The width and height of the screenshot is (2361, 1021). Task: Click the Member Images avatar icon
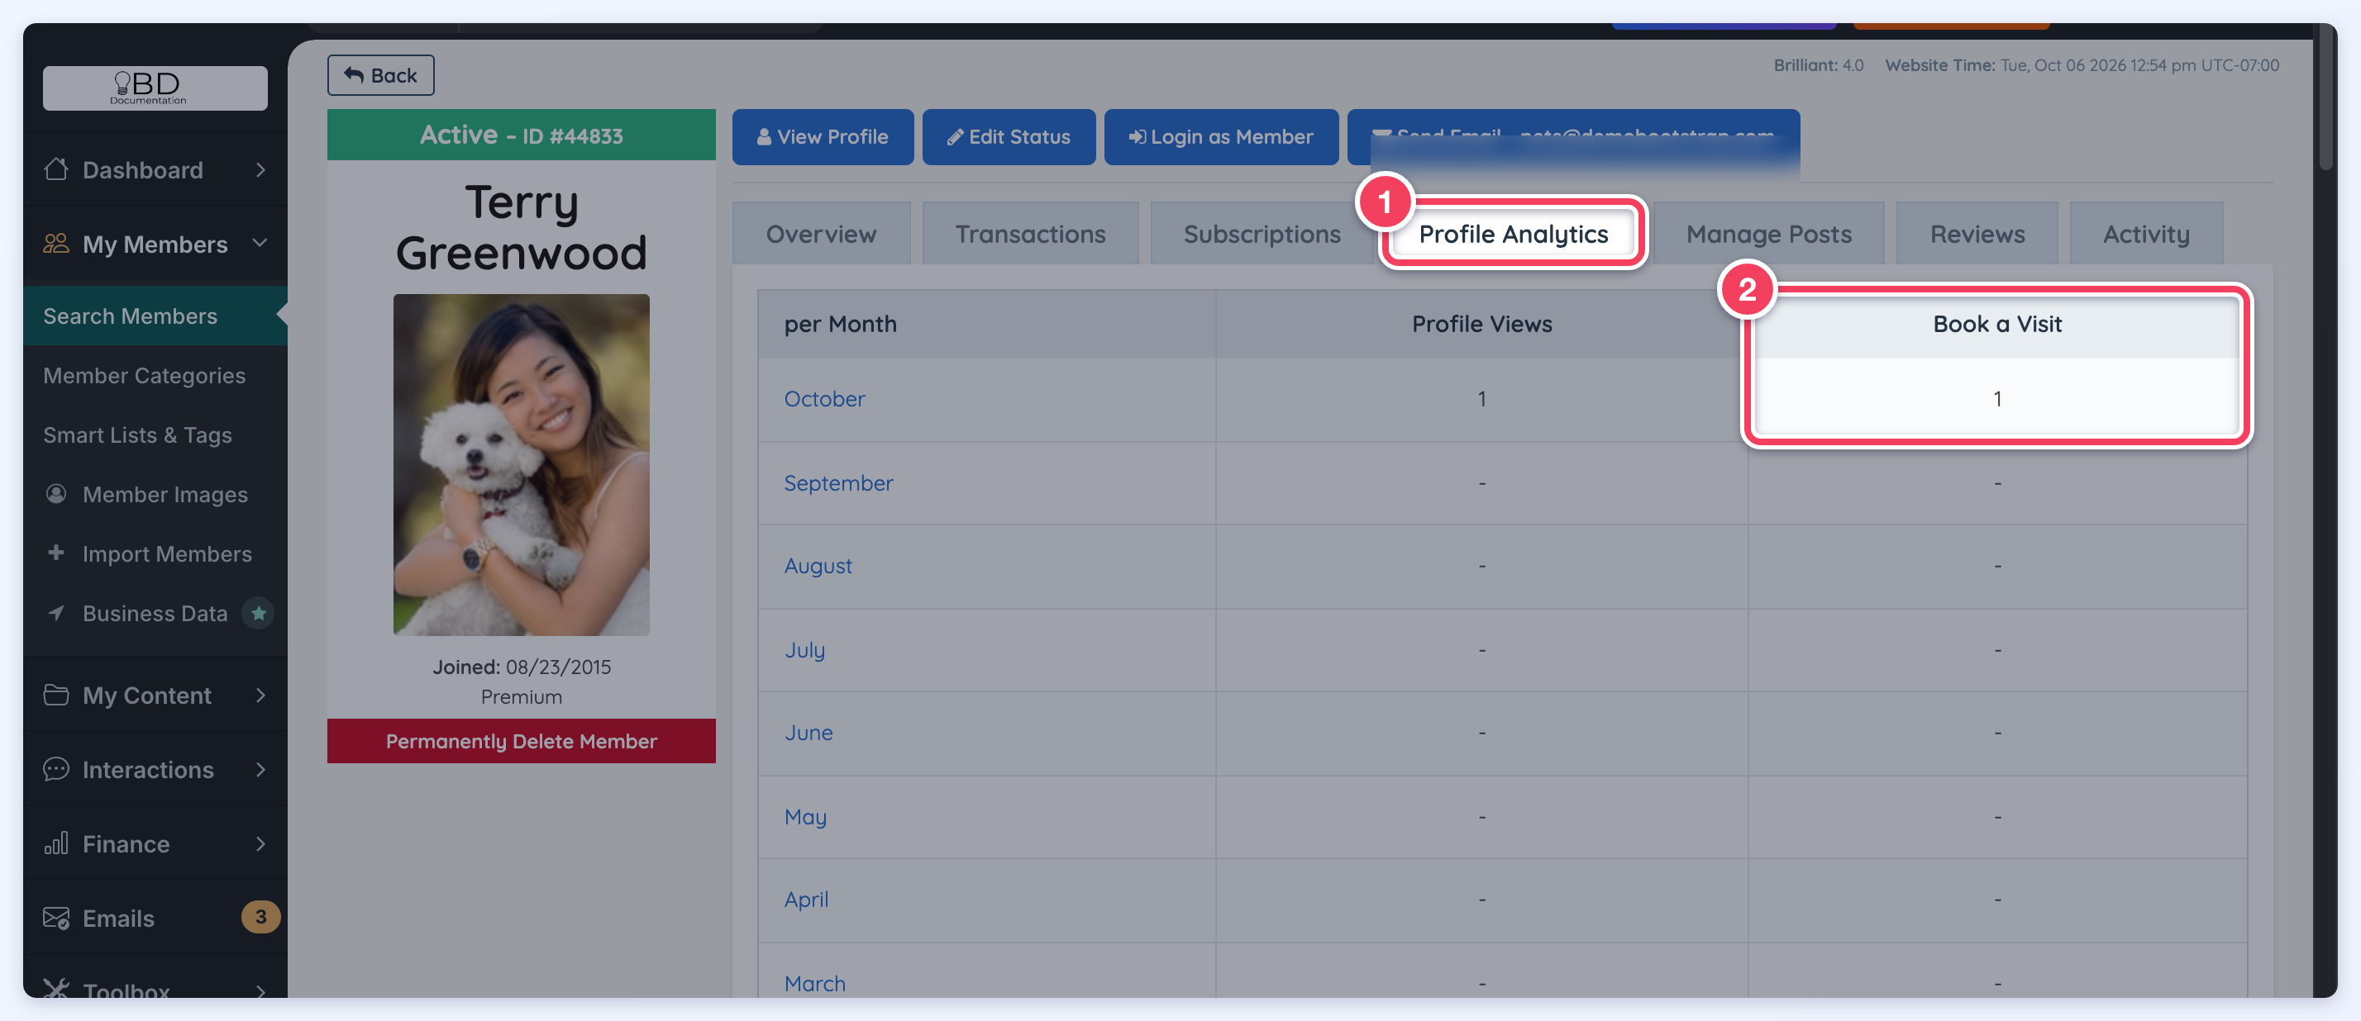coord(56,495)
